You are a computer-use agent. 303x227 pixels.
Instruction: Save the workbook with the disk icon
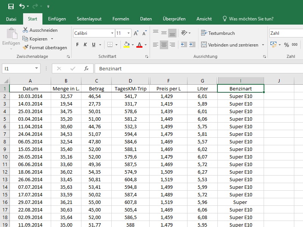11,6
